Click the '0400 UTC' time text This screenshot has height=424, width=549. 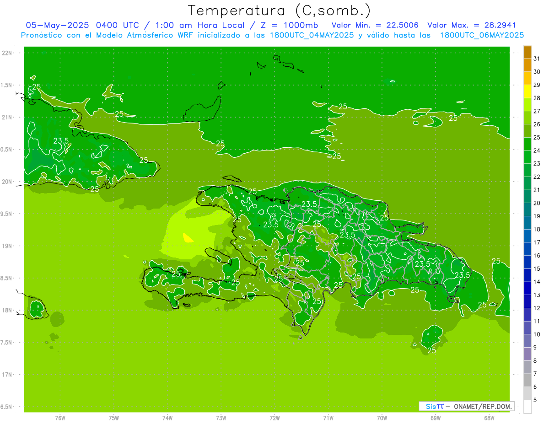[119, 25]
